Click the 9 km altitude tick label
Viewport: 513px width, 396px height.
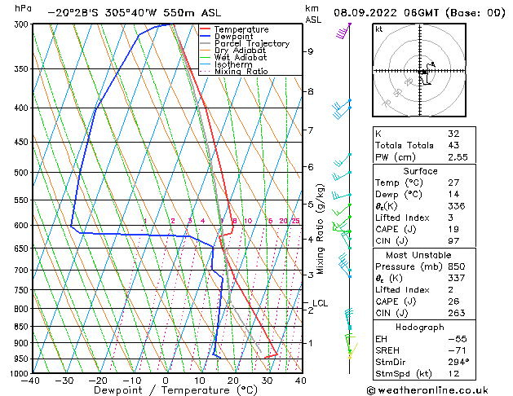pos(311,51)
